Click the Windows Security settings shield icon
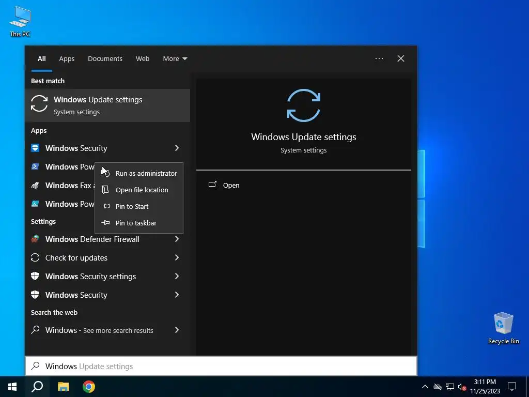 pos(35,276)
